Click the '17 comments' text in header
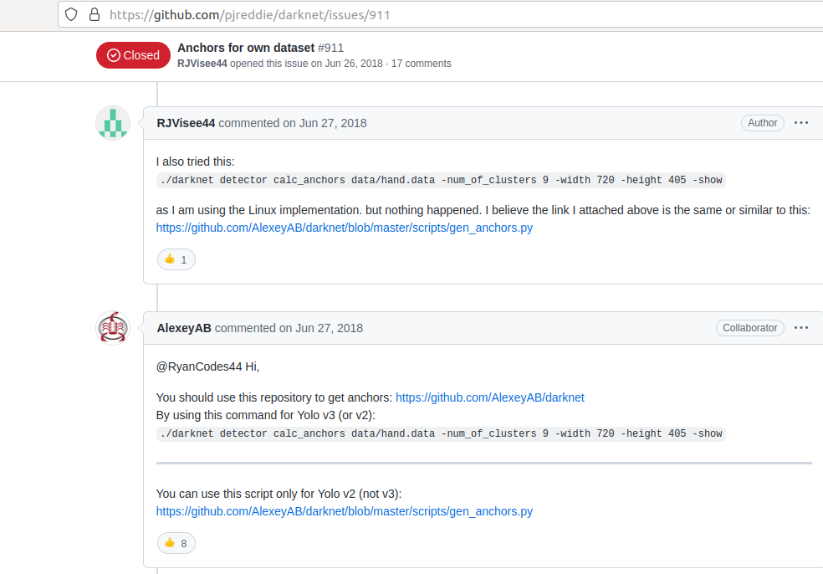The image size is (823, 574). click(421, 64)
